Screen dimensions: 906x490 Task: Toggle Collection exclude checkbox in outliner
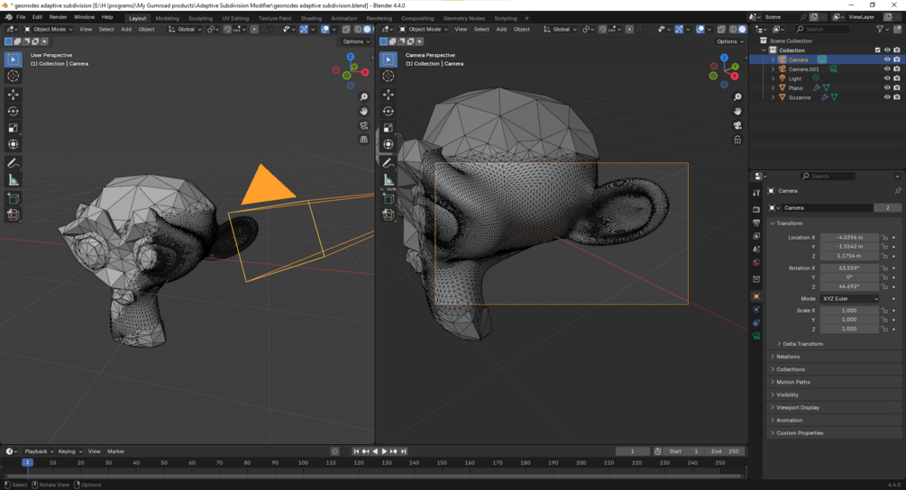[x=878, y=50]
